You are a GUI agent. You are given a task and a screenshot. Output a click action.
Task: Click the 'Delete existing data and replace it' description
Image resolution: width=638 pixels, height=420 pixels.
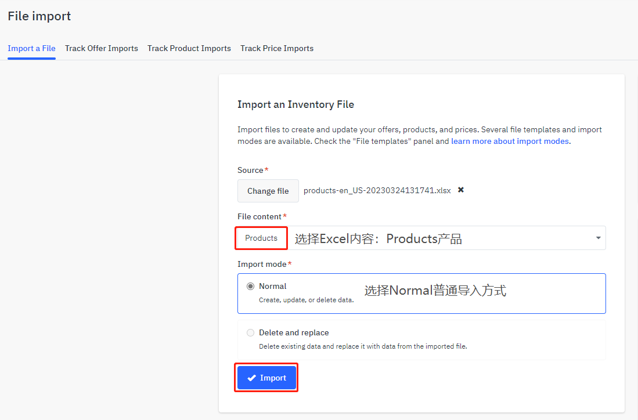point(362,346)
